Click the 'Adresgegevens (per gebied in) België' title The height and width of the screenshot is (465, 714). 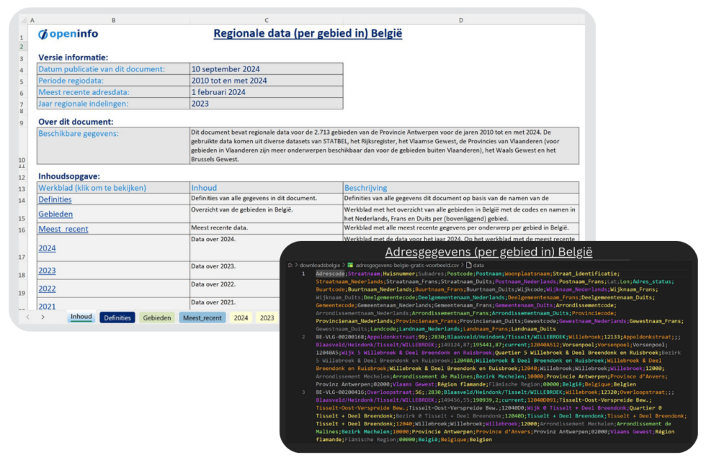[488, 252]
